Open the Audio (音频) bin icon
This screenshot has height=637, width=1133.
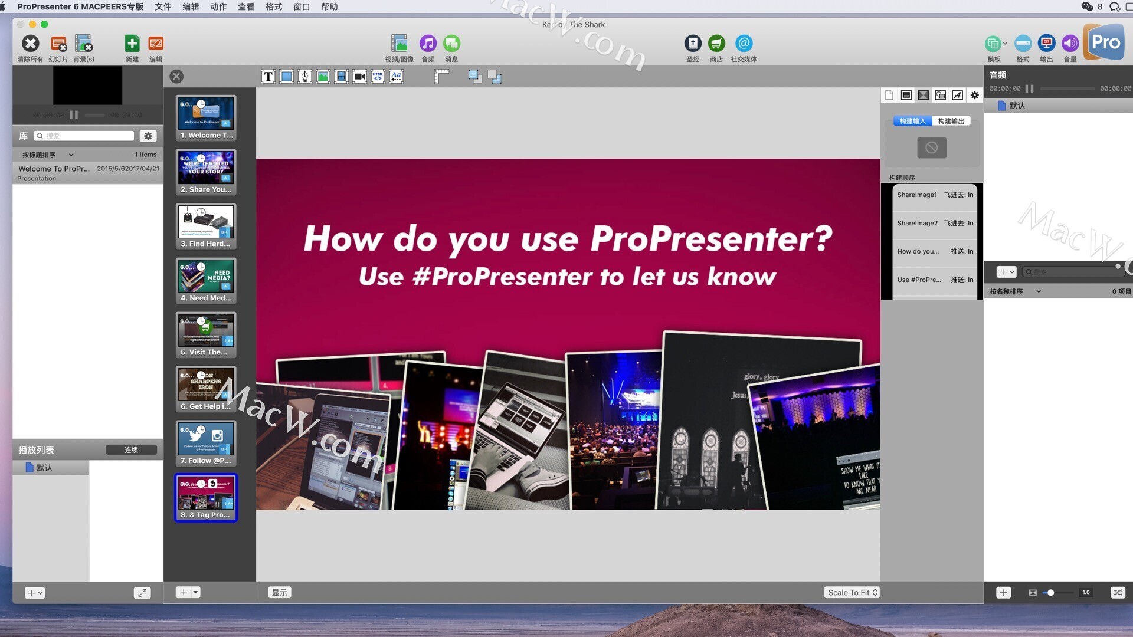428,44
